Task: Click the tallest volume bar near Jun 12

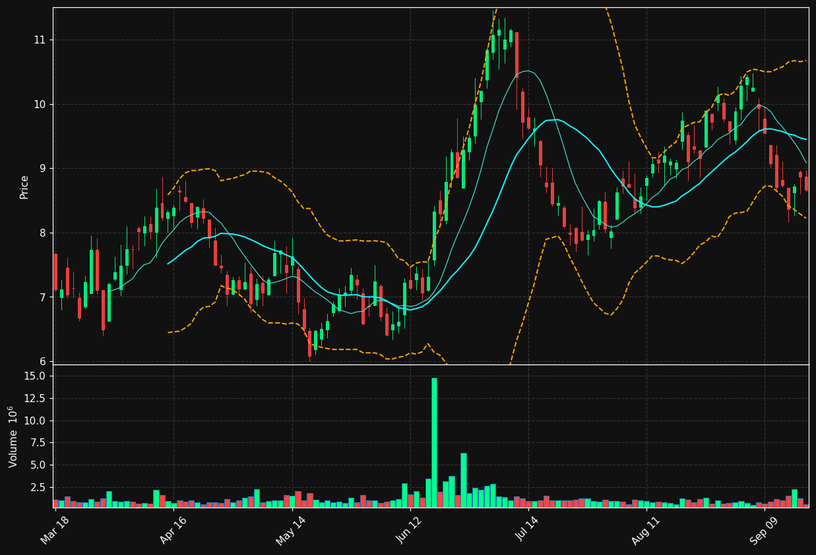Action: coord(434,442)
